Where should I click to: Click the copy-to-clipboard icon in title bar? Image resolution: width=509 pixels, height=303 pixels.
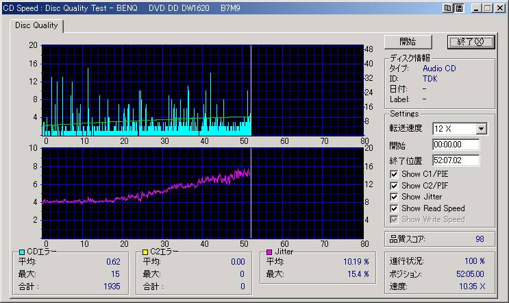tap(449, 8)
